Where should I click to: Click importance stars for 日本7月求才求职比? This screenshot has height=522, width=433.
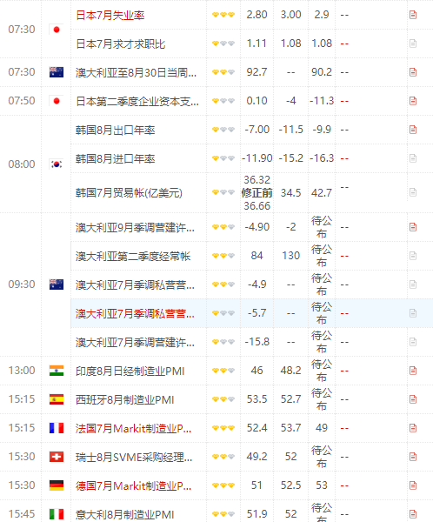(223, 43)
